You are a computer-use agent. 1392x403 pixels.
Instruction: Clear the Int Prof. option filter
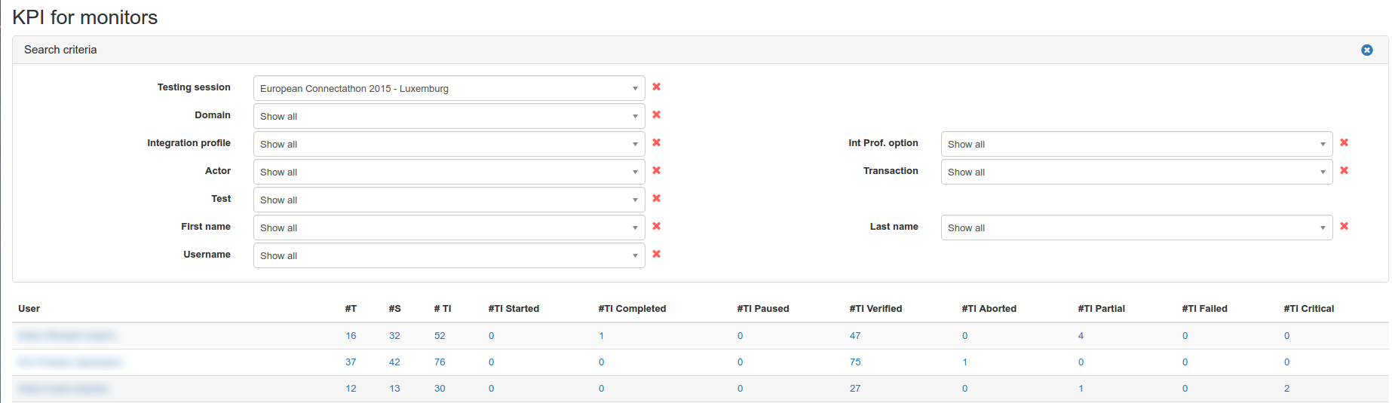tap(1344, 142)
